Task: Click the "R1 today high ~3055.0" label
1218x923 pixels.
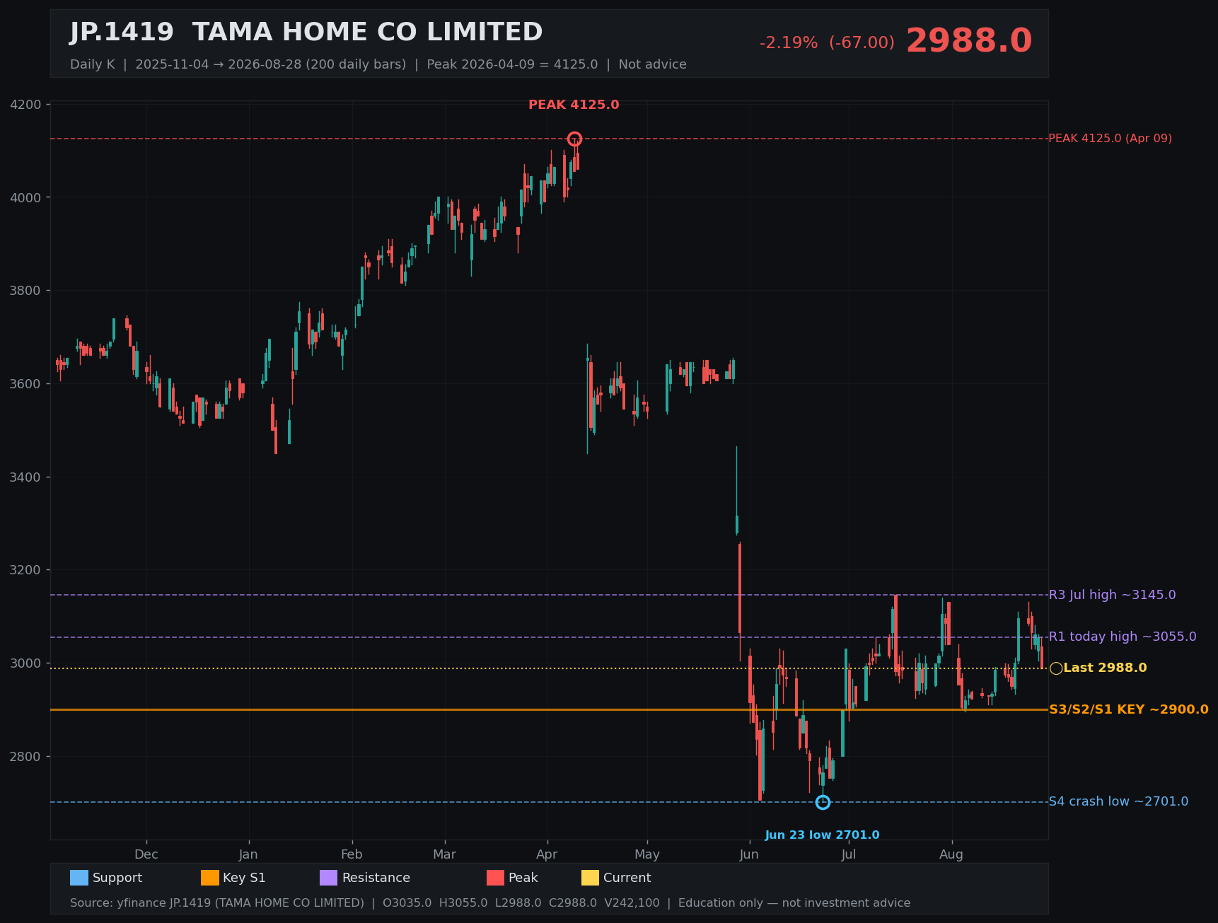Action: [x=1123, y=637]
